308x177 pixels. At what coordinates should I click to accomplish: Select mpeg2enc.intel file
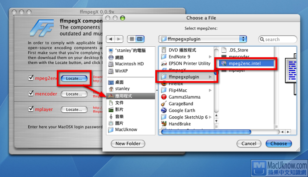pos(246,63)
